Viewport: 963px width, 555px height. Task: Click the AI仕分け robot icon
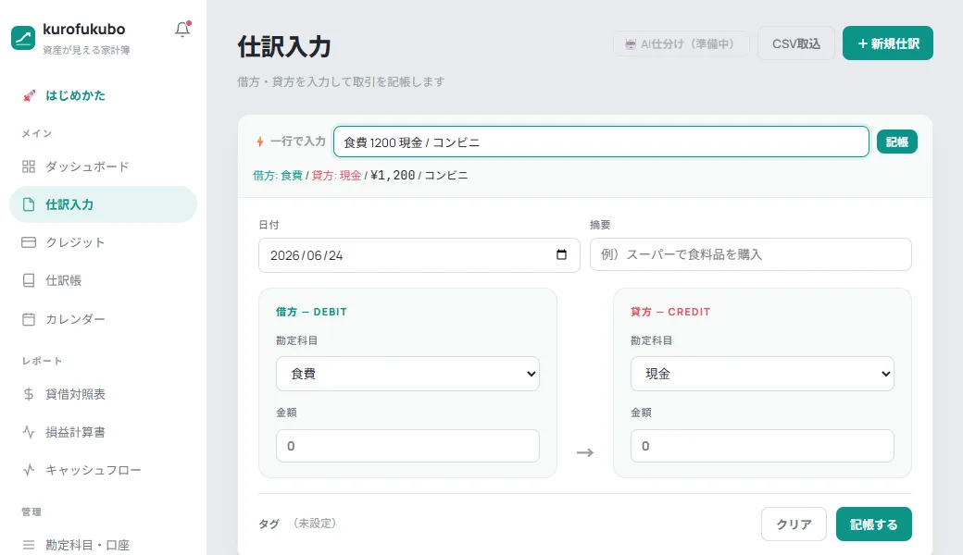[631, 44]
